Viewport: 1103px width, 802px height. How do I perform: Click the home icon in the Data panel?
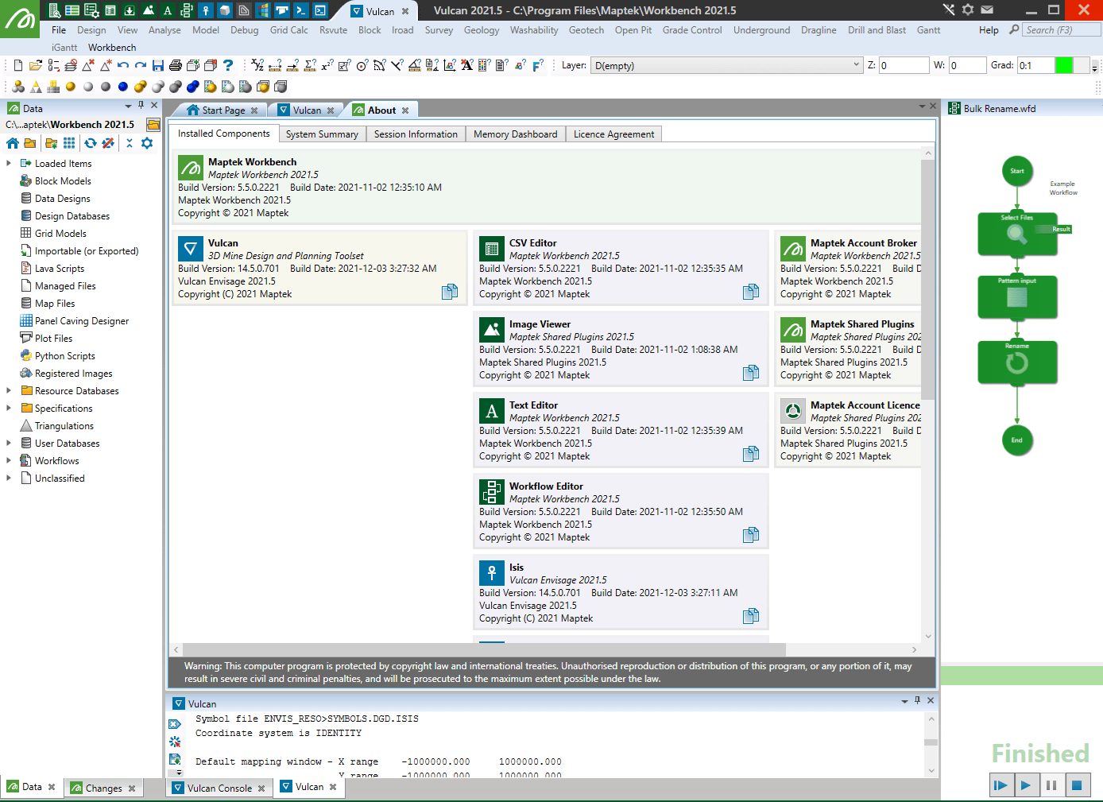coord(13,143)
